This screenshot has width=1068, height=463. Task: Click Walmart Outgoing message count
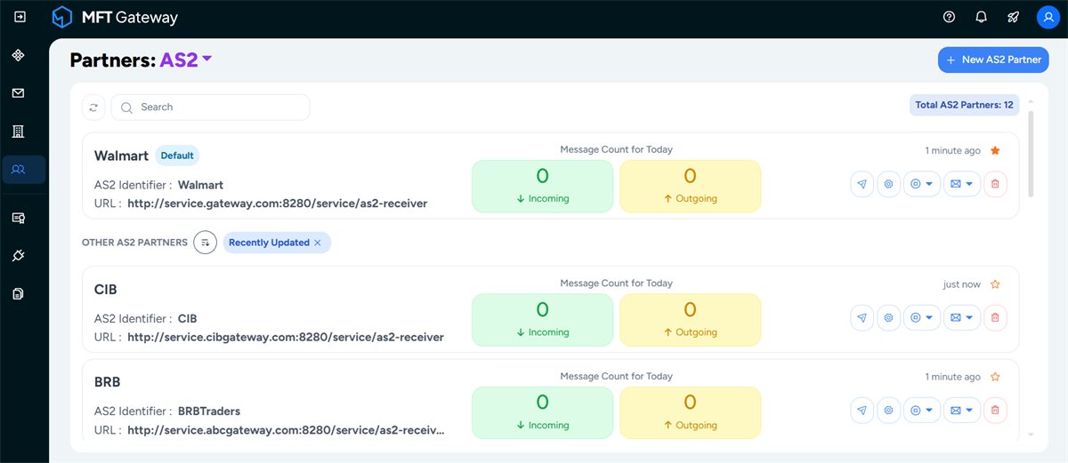pyautogui.click(x=690, y=187)
